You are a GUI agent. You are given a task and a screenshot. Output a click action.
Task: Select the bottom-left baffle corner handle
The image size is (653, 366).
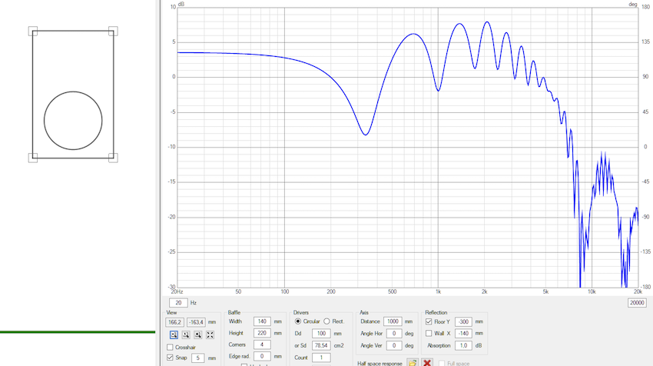[x=33, y=158]
